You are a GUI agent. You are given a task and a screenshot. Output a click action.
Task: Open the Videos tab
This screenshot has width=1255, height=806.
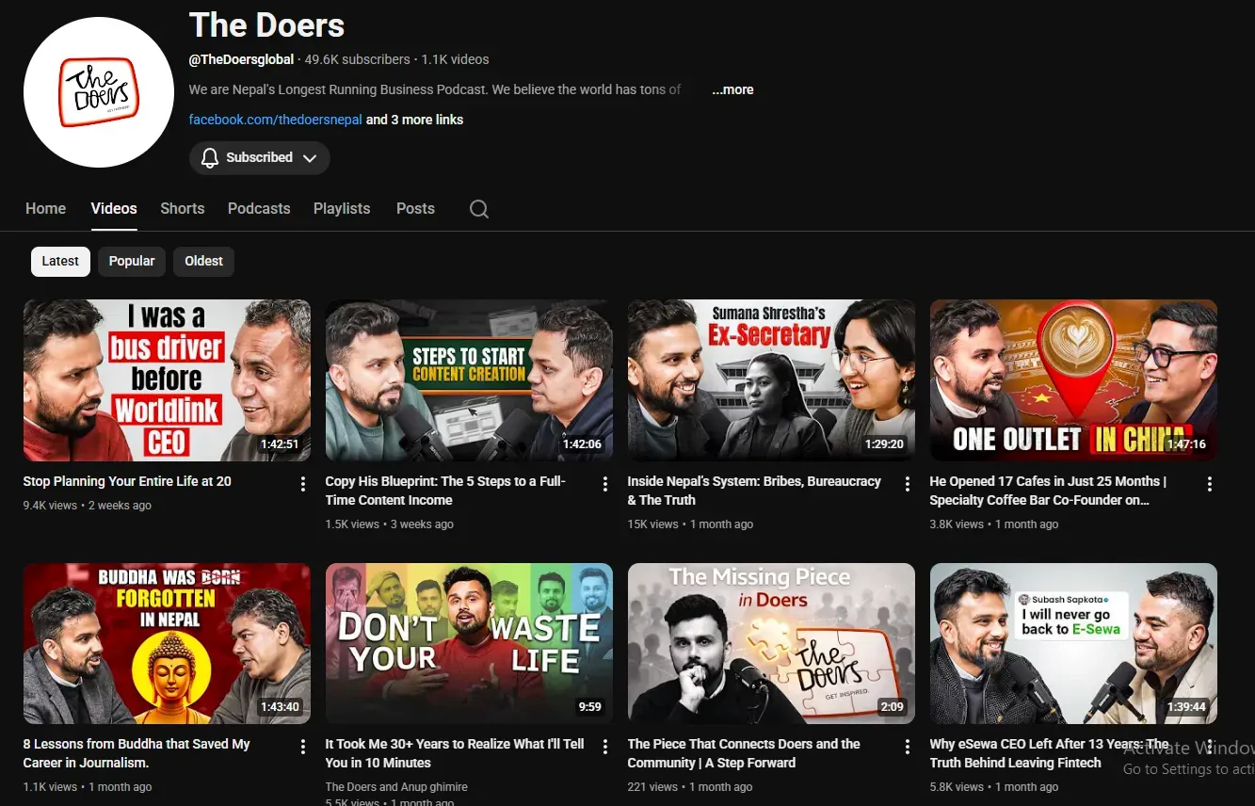(114, 208)
